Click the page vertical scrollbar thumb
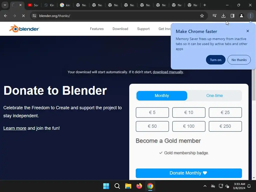Screen dimensions: 256x192 (x=254, y=85)
